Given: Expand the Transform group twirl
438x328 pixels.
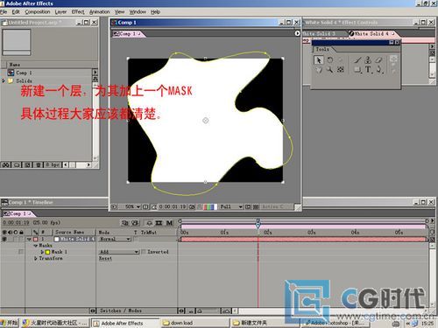Looking at the screenshot, I should [36, 258].
